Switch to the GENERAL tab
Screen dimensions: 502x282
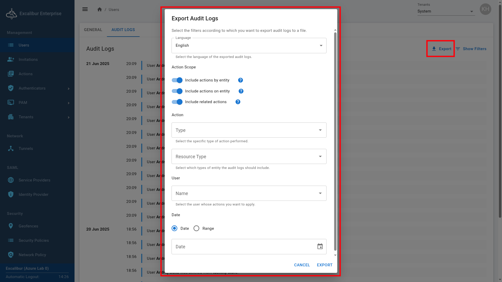tap(93, 30)
